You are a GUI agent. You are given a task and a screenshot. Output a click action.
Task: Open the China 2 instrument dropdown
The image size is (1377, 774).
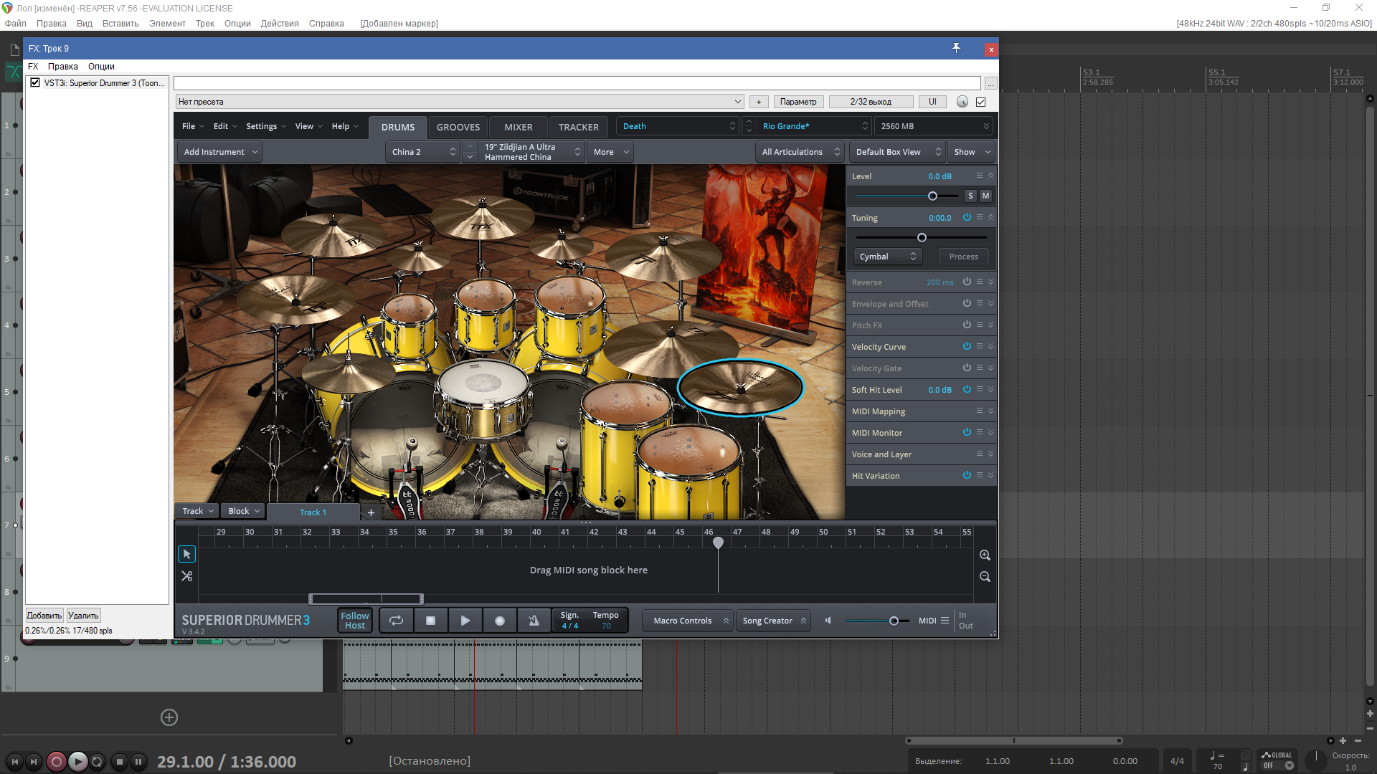pos(423,152)
